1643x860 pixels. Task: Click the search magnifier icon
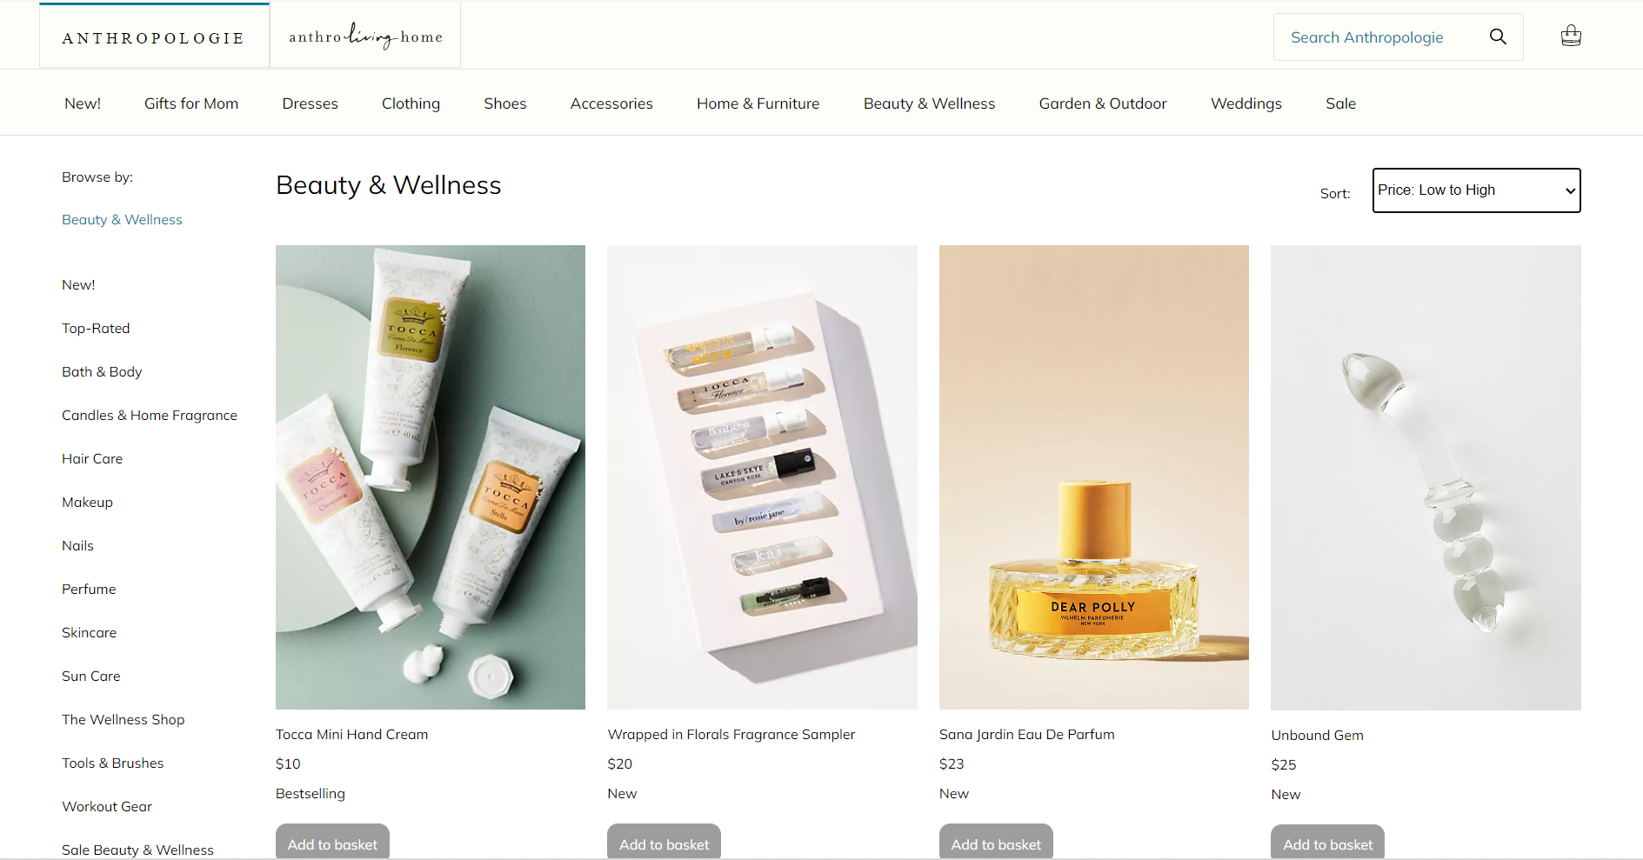pos(1498,37)
